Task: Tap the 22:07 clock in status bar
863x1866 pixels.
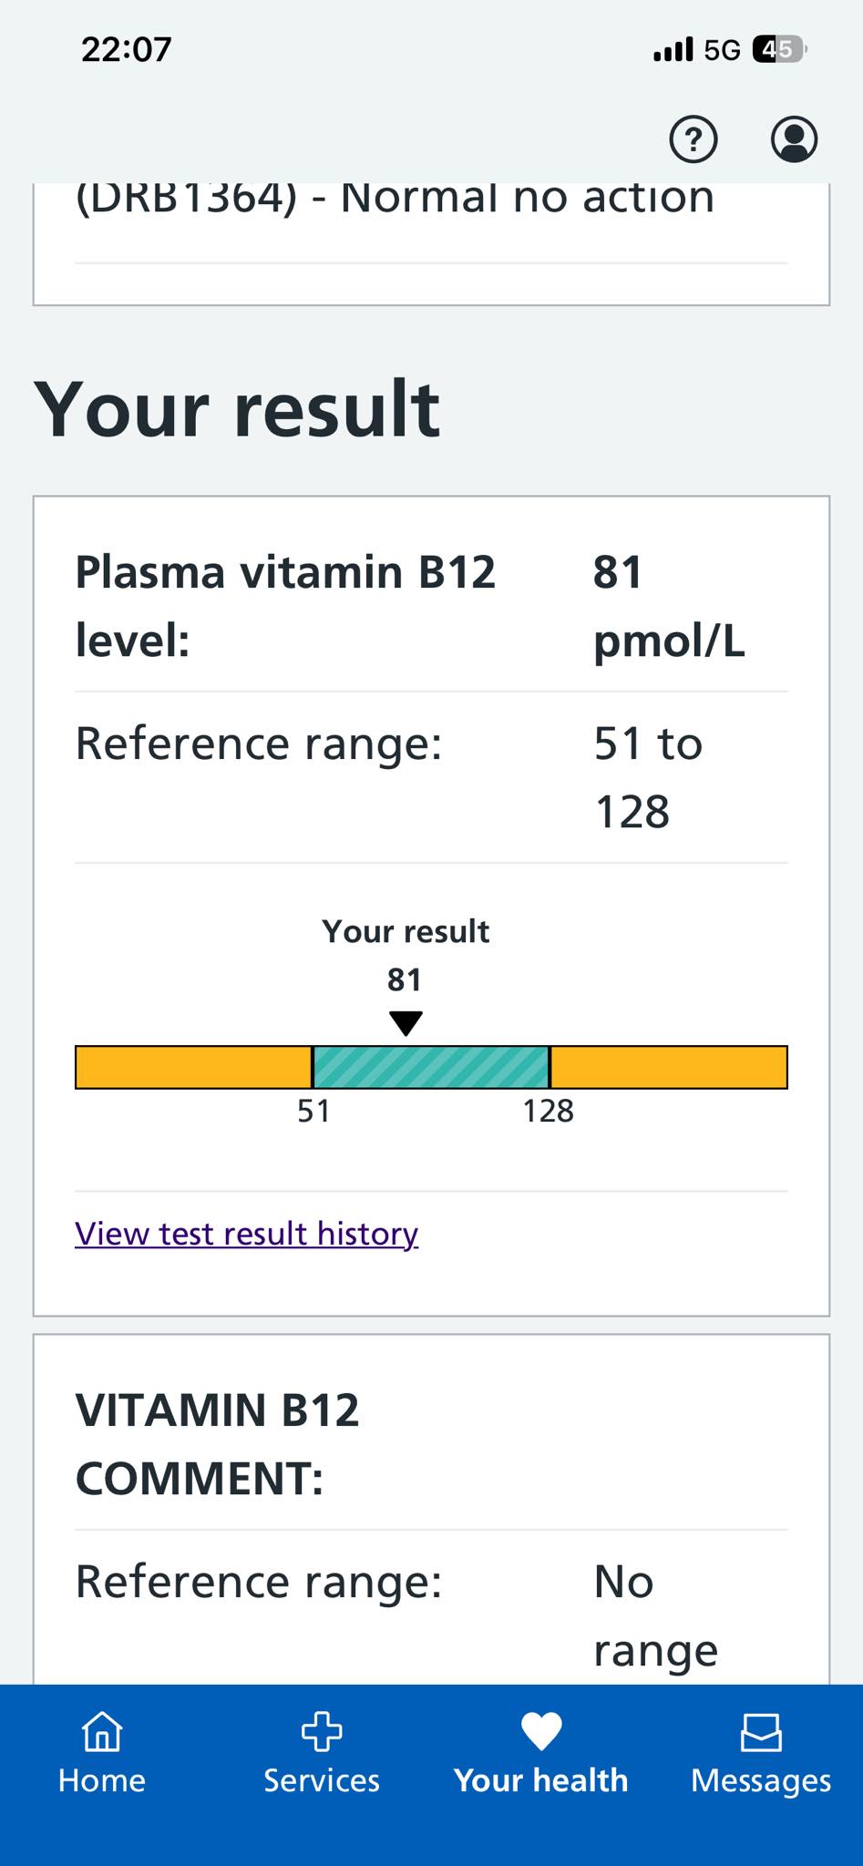Action: [x=127, y=49]
